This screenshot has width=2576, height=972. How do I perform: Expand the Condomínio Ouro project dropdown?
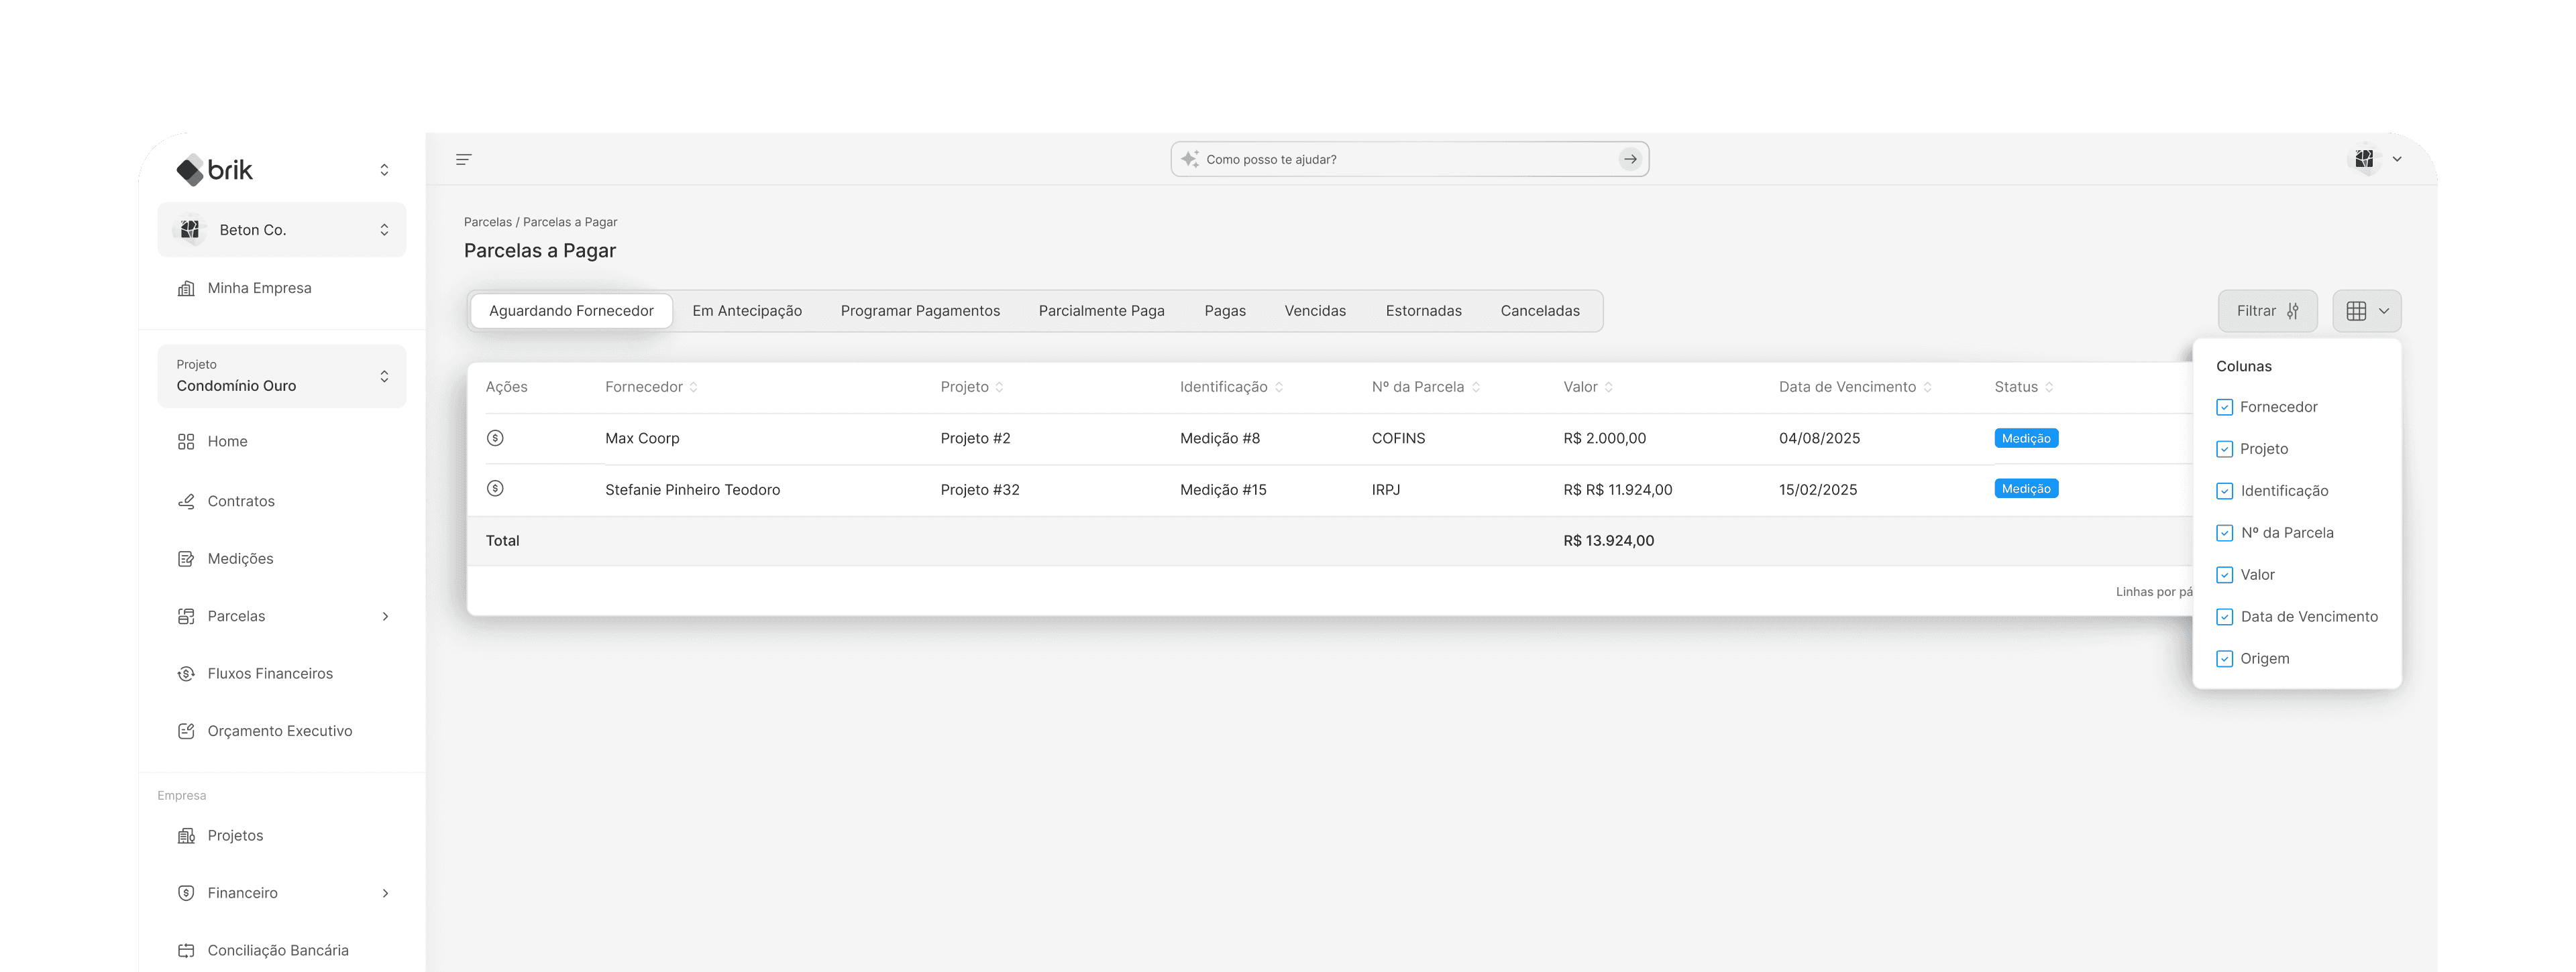click(282, 377)
